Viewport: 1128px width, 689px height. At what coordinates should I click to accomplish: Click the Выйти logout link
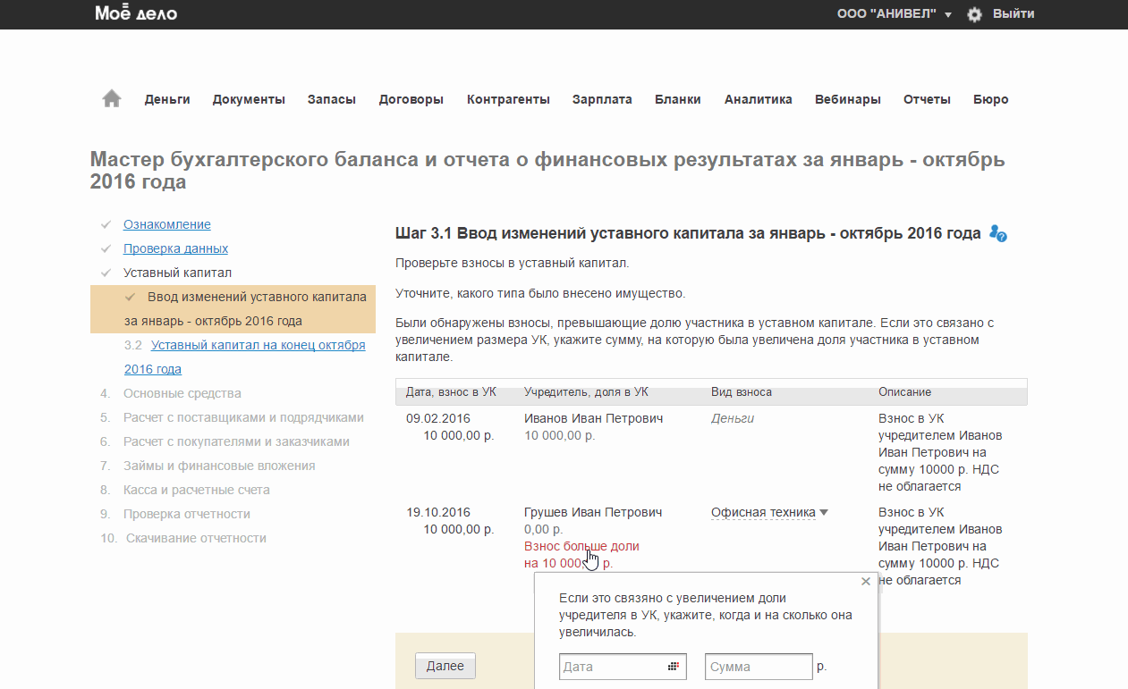pyautogui.click(x=1014, y=13)
